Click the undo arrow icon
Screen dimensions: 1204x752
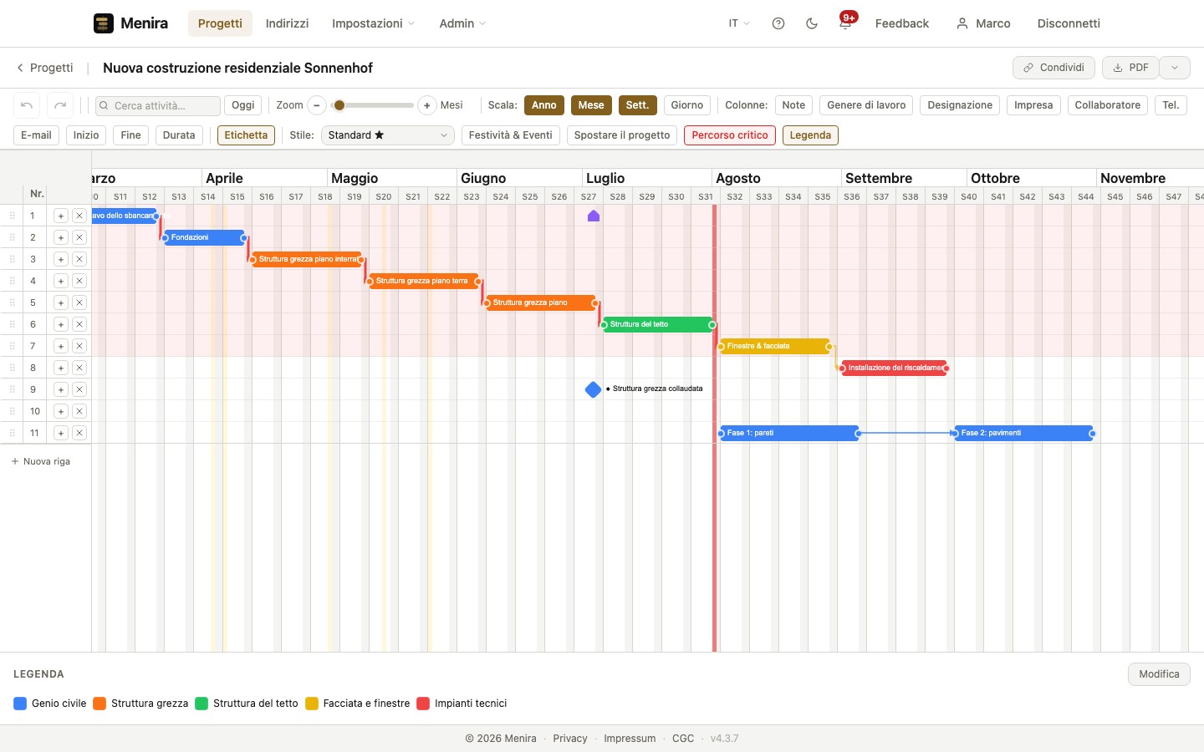[27, 105]
